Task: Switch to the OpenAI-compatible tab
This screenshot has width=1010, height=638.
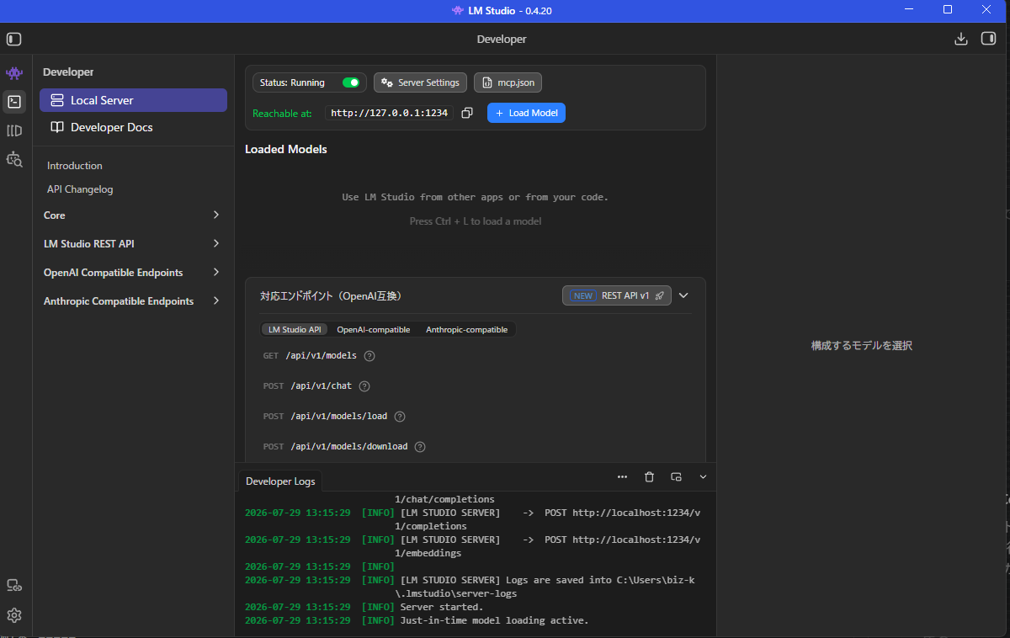Action: pos(373,329)
